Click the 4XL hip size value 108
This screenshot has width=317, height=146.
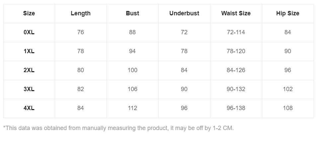tap(288, 108)
